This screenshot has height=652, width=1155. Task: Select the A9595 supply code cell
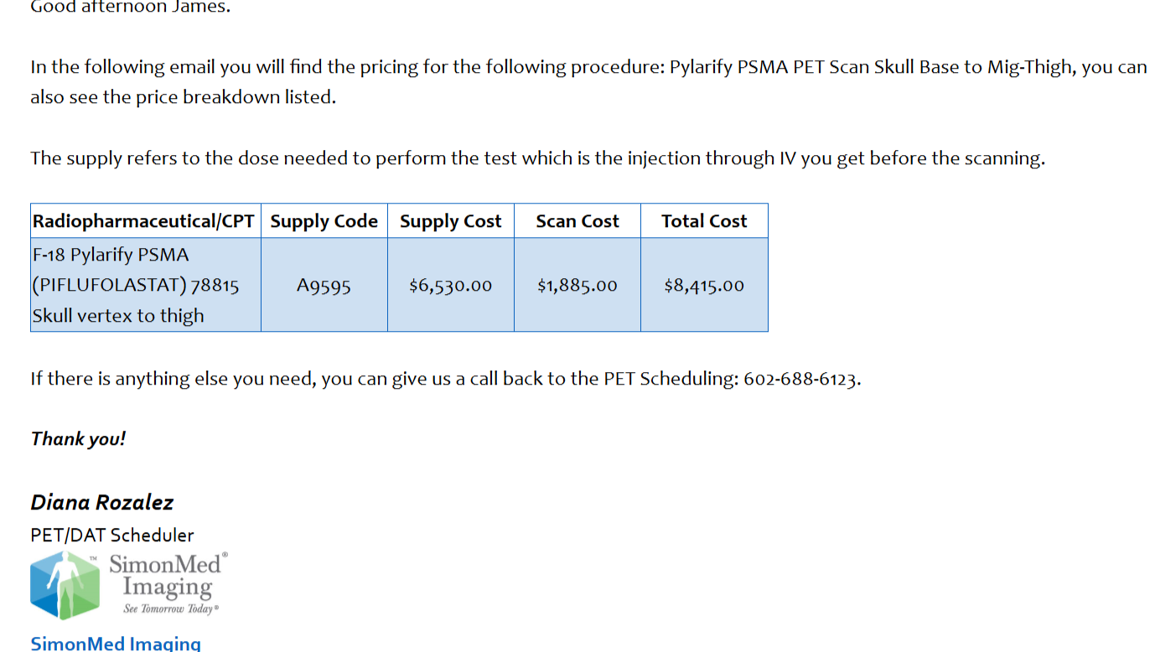(324, 285)
